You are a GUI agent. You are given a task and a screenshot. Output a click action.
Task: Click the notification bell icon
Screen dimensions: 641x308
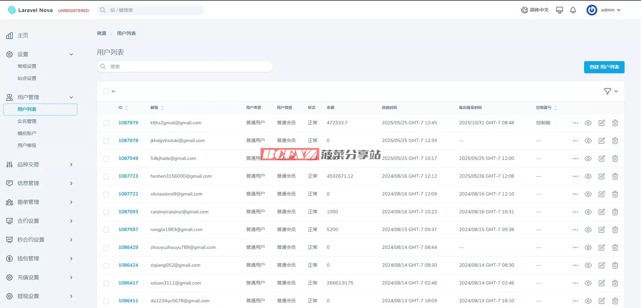click(x=573, y=10)
